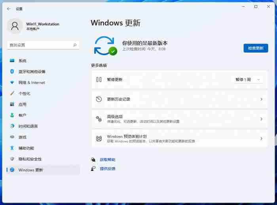277x205 pixels.
Task: Click the 应用 apps icon in sidebar
Action: [12, 104]
